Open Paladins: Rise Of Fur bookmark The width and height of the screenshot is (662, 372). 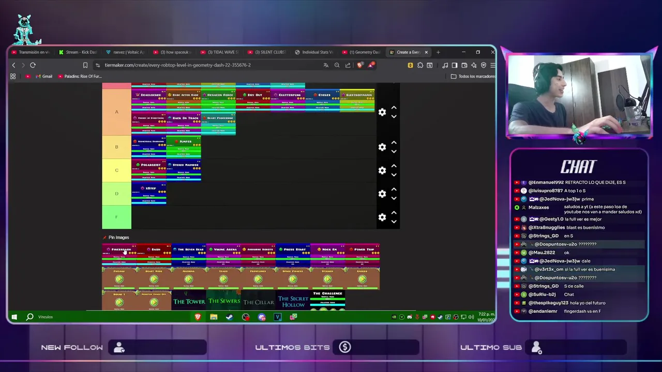(80, 76)
